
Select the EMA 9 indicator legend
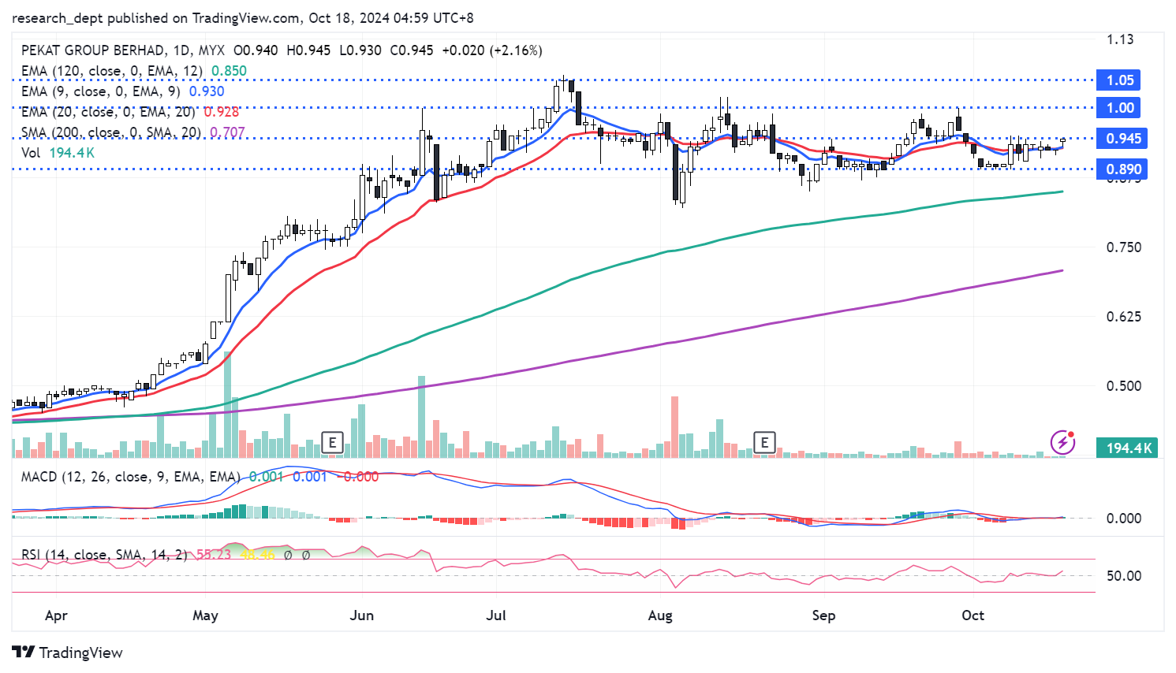click(x=100, y=91)
